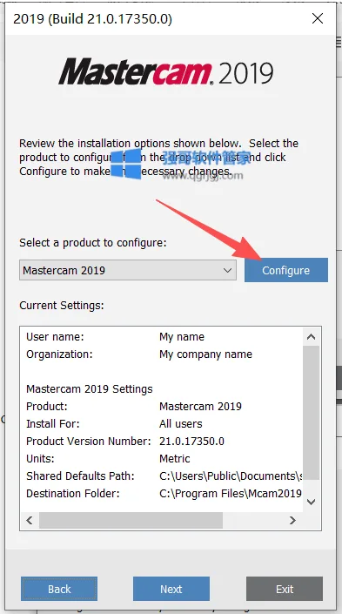Click the C:\Users\Public\Documents path value
The image size is (342, 614).
[x=231, y=476]
